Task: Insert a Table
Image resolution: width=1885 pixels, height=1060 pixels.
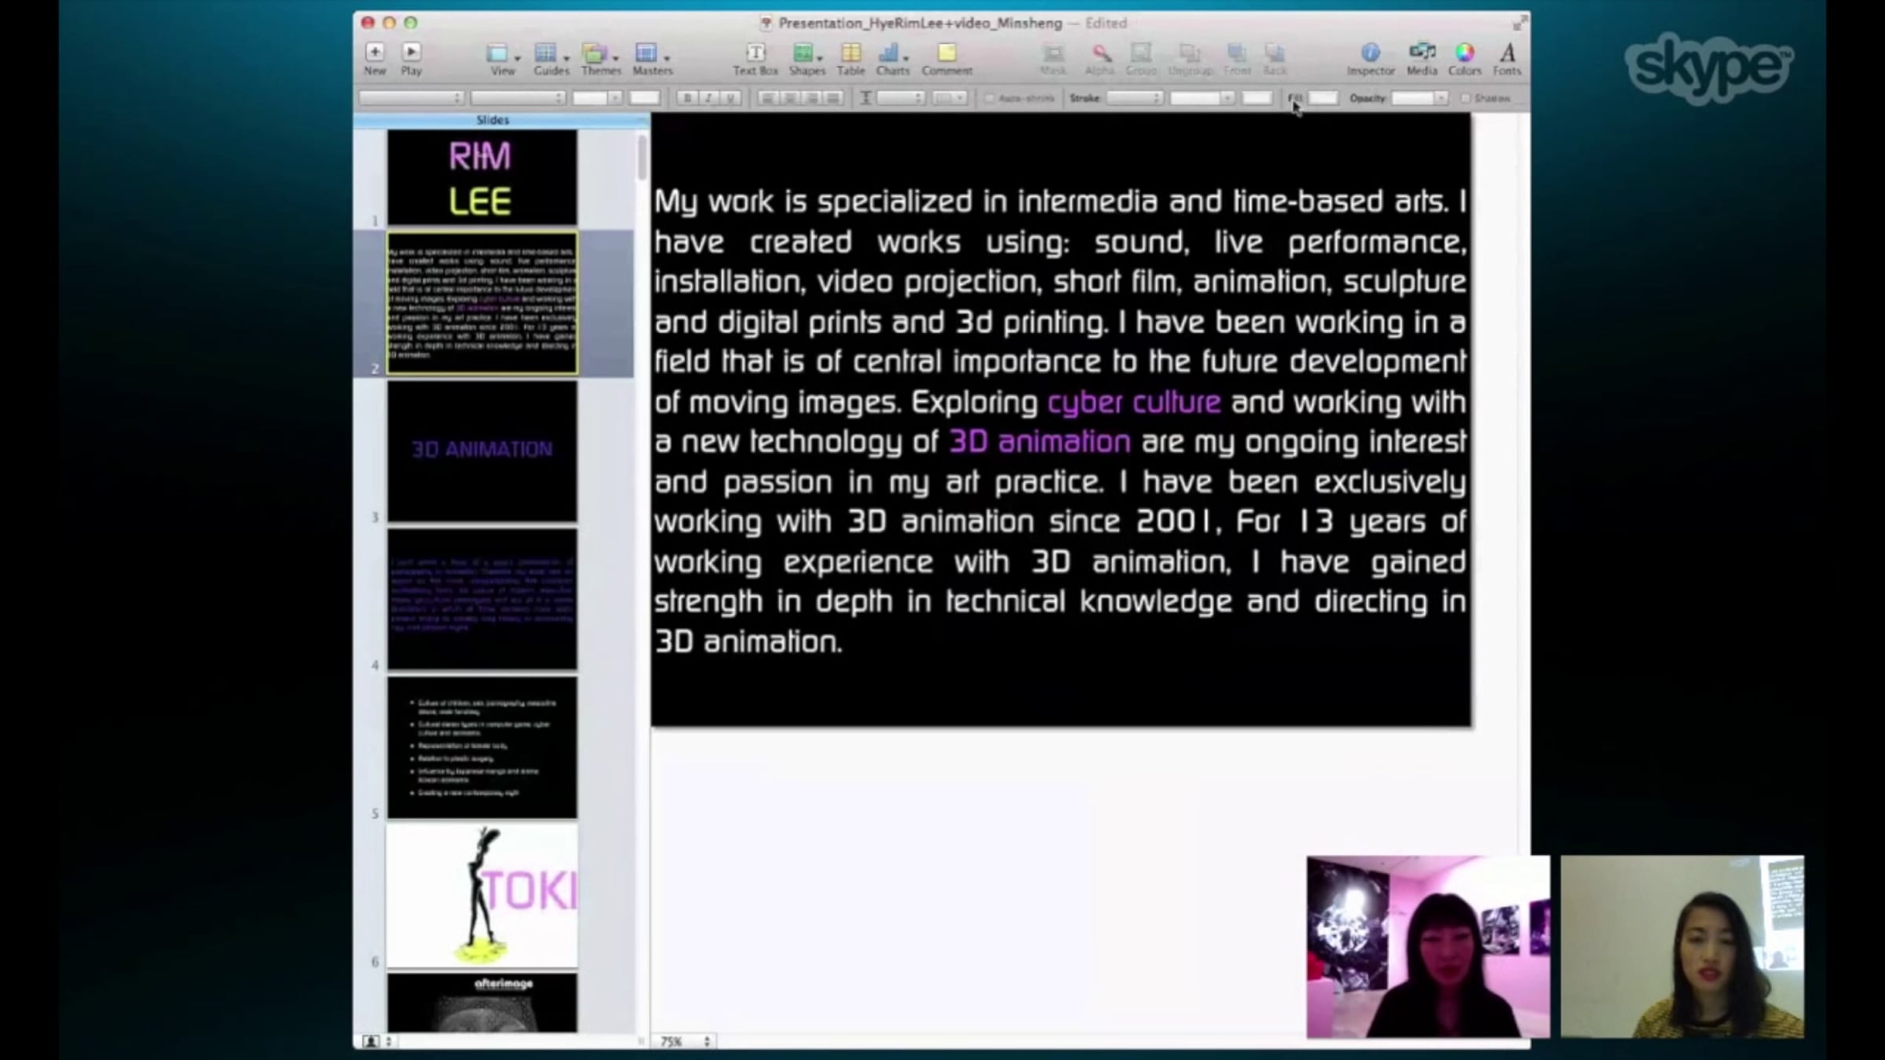Action: coord(851,53)
